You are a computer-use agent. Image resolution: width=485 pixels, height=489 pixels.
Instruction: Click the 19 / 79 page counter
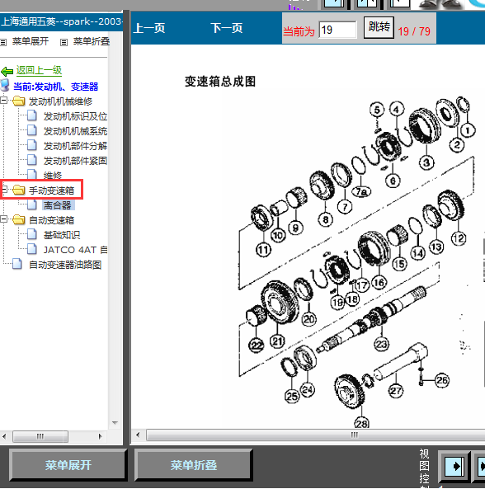click(414, 31)
